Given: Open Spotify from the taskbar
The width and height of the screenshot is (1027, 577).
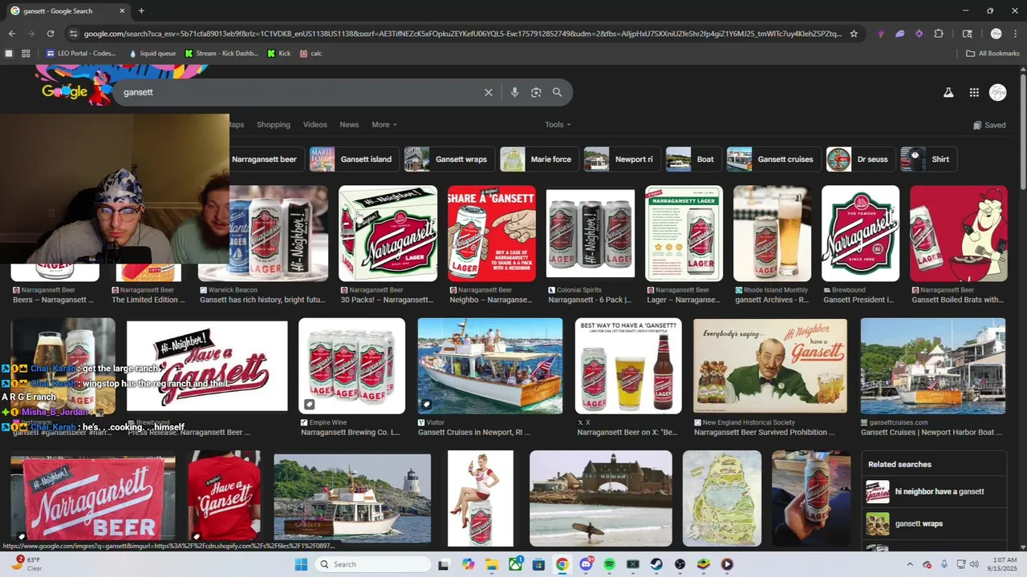Looking at the screenshot, I should click(609, 564).
